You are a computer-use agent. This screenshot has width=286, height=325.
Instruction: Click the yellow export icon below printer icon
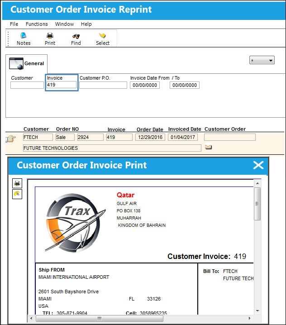pyautogui.click(x=17, y=194)
